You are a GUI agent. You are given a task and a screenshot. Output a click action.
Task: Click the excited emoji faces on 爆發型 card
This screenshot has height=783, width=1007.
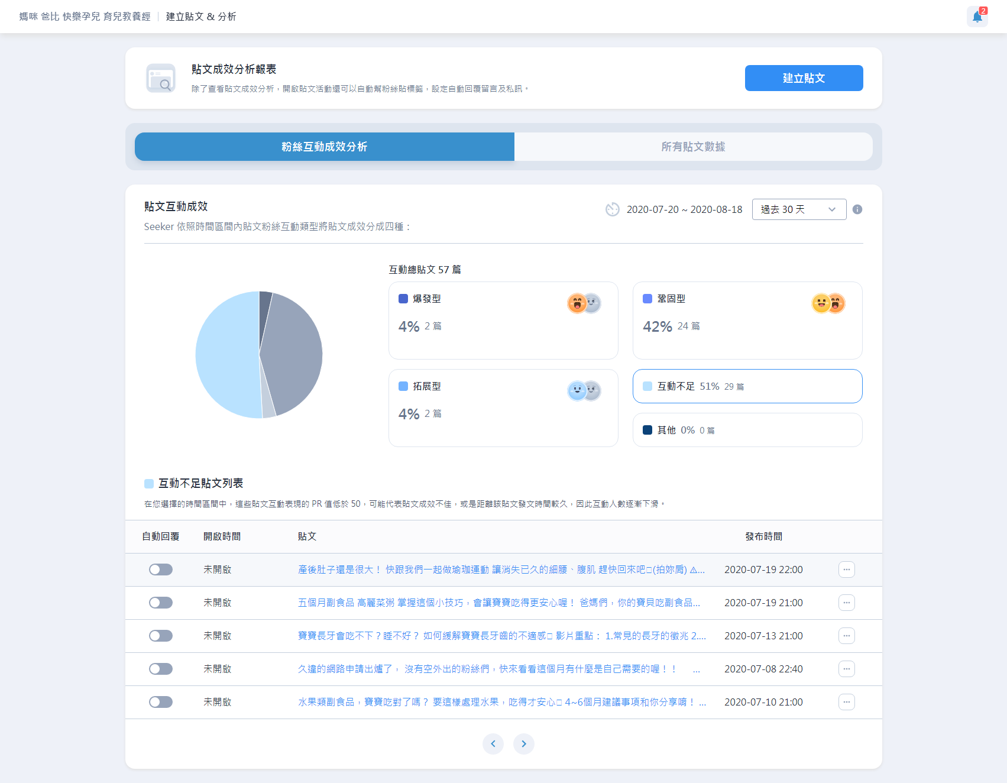(584, 303)
